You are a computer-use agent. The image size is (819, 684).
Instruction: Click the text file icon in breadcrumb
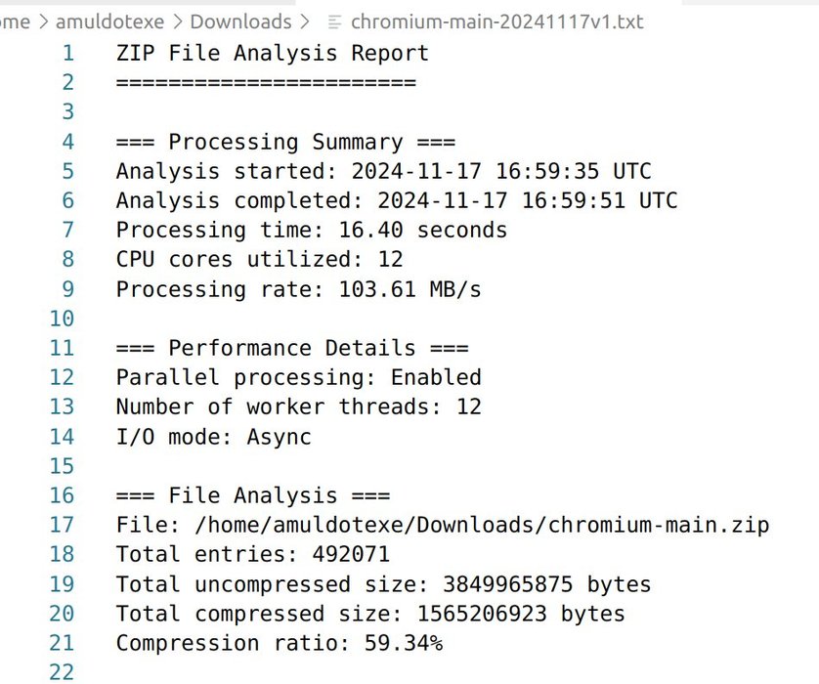click(334, 22)
